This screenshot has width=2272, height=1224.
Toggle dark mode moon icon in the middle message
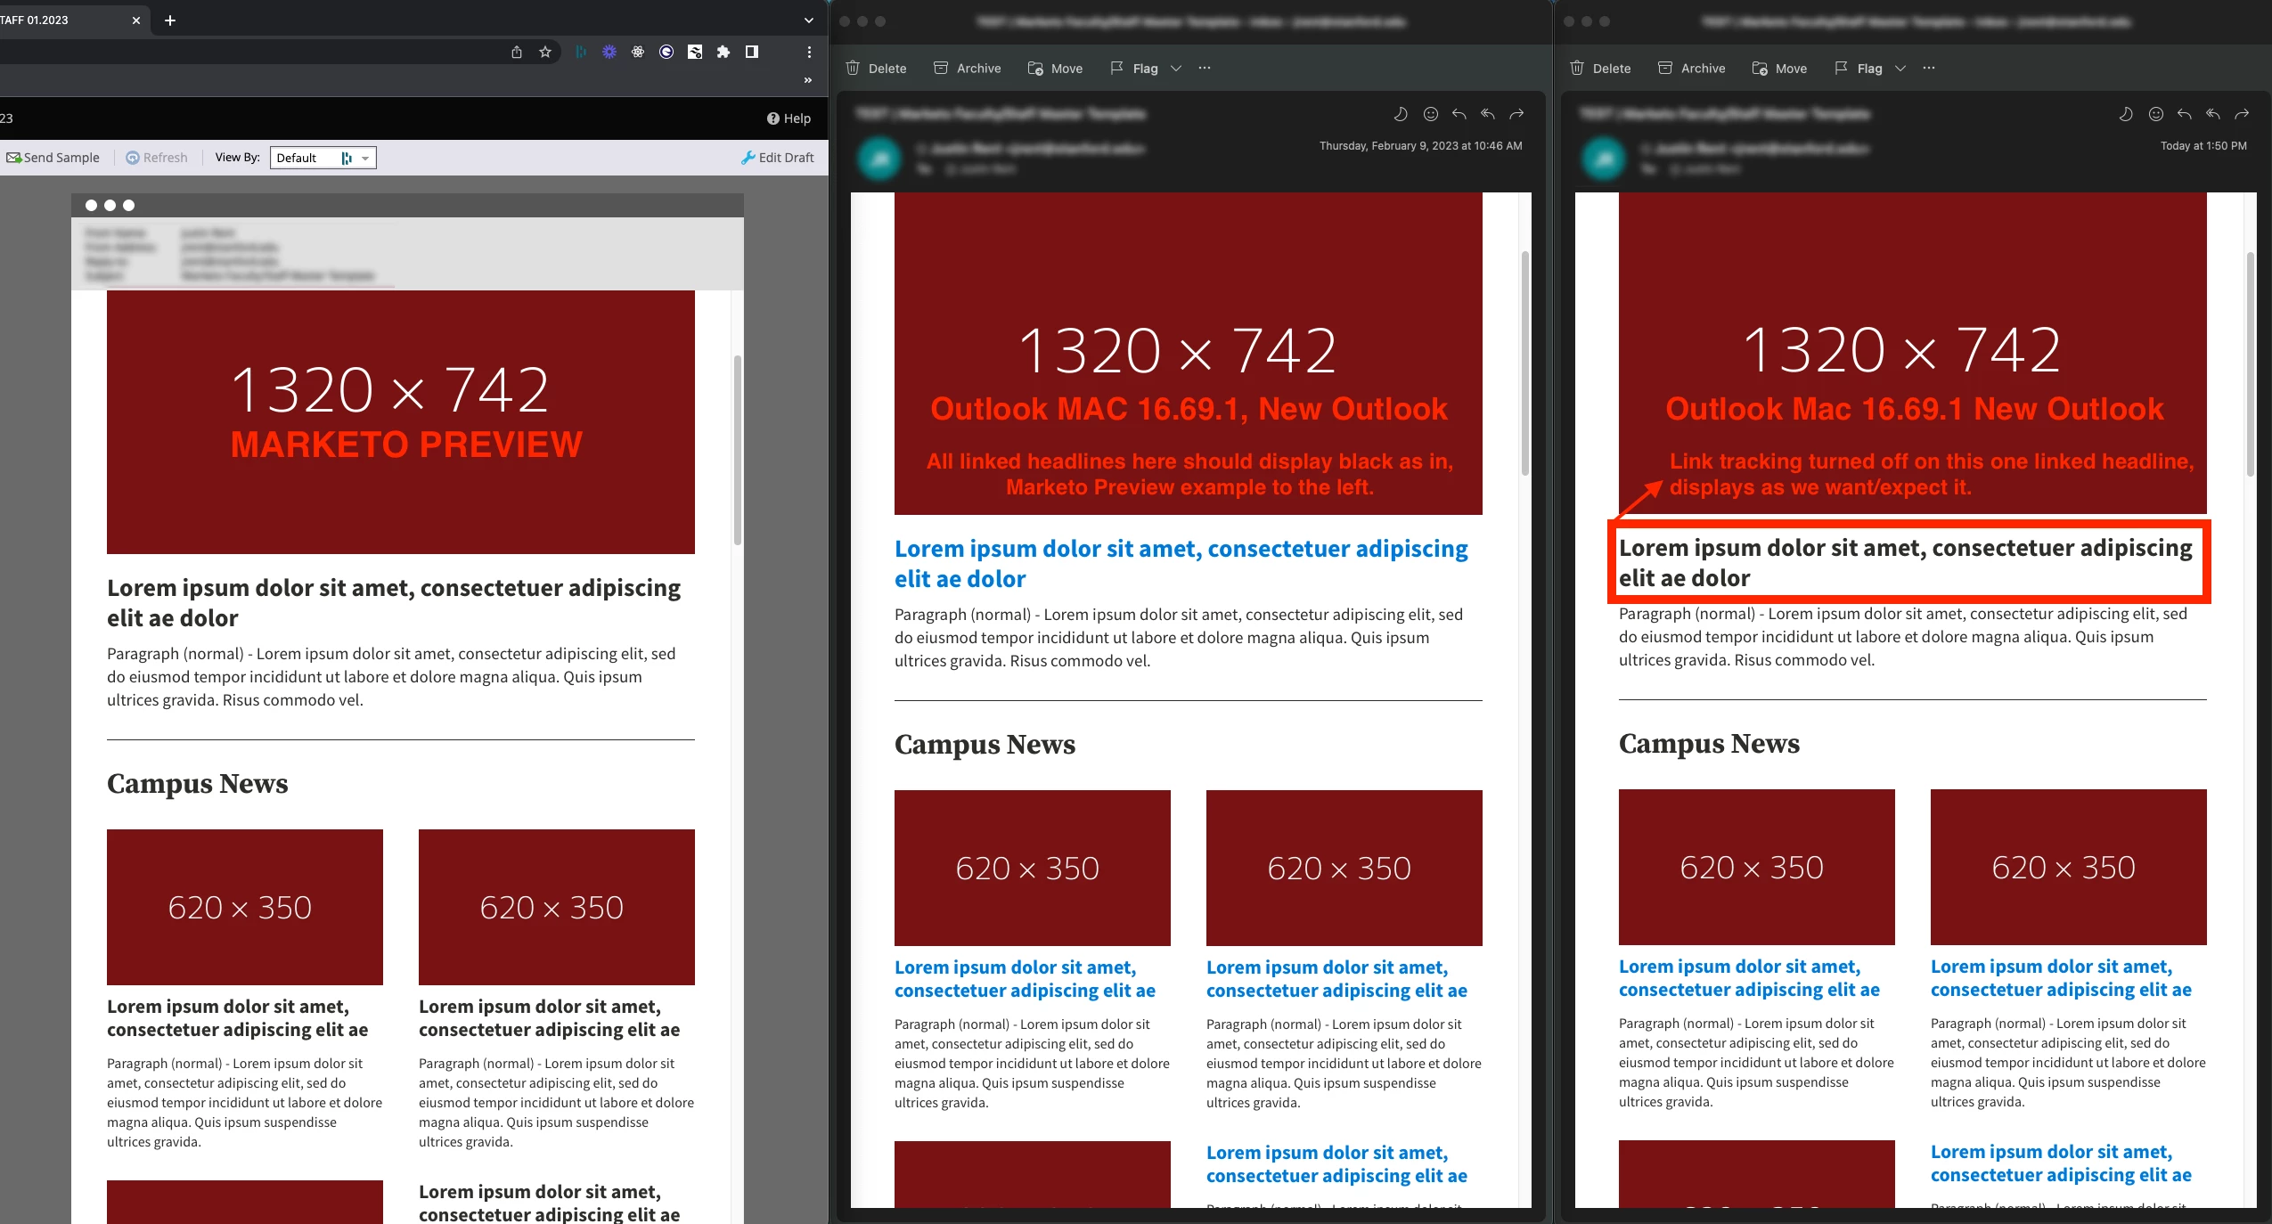tap(1401, 114)
